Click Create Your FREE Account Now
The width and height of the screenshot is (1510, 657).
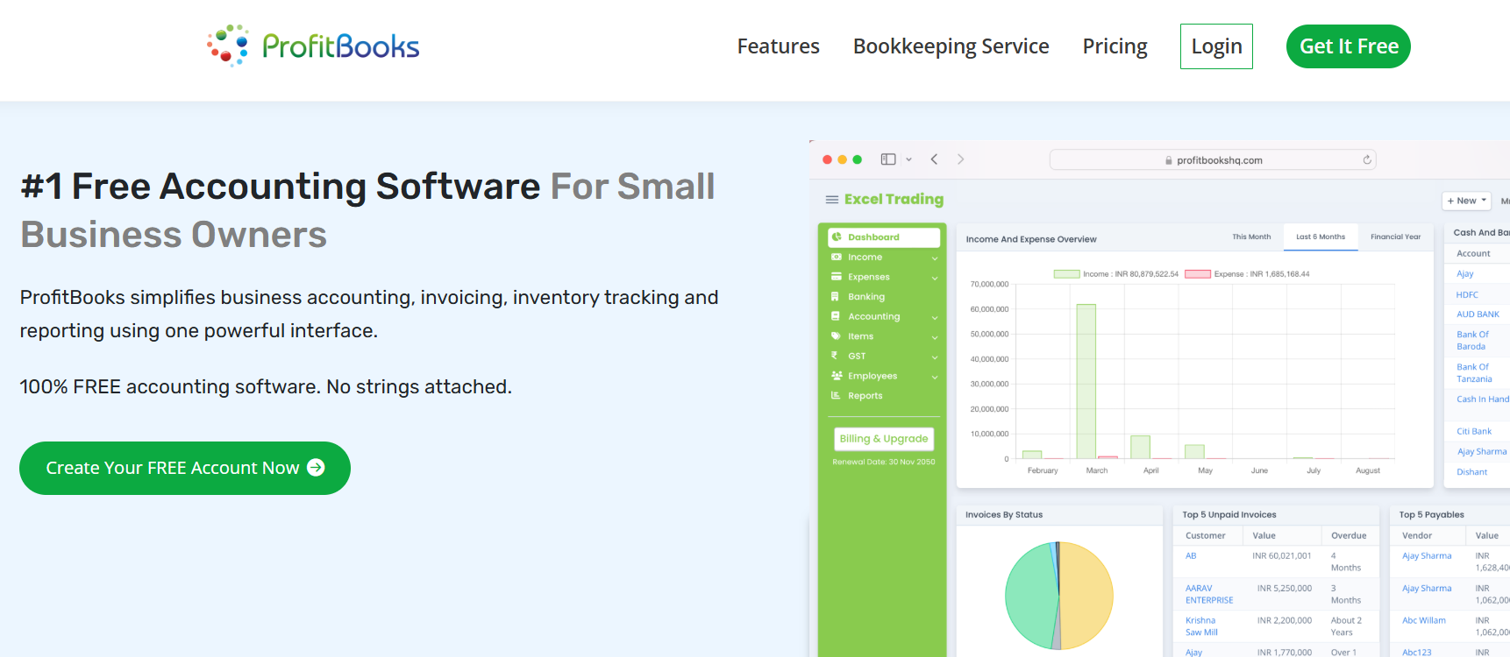coord(185,468)
